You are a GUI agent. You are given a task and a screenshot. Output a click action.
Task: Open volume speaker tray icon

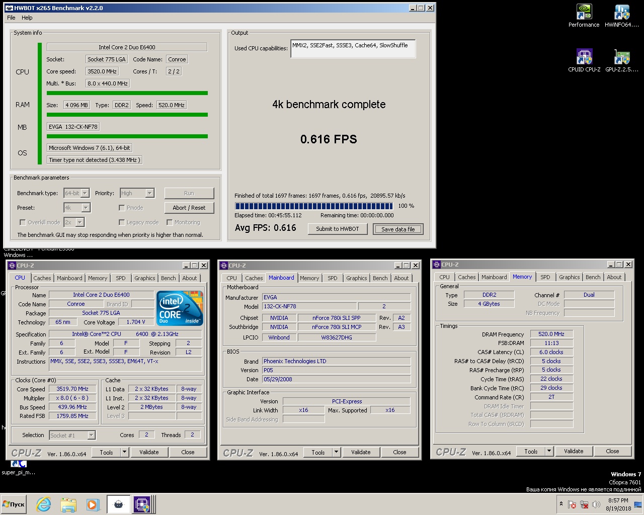point(596,504)
